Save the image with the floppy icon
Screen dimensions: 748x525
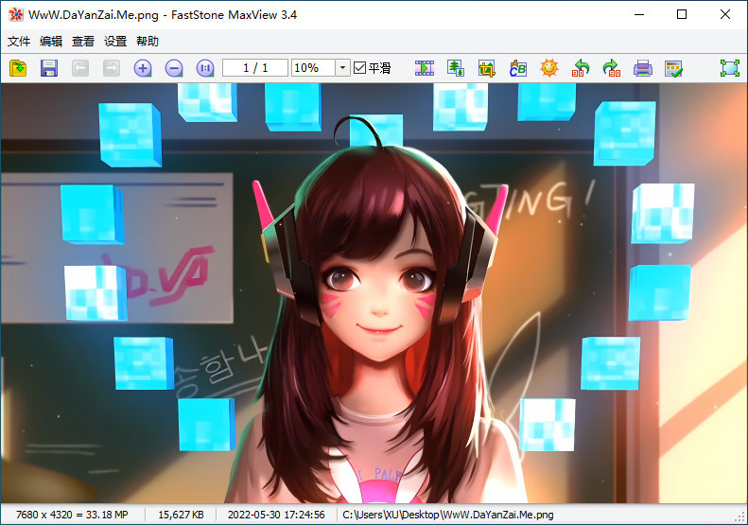tap(49, 68)
